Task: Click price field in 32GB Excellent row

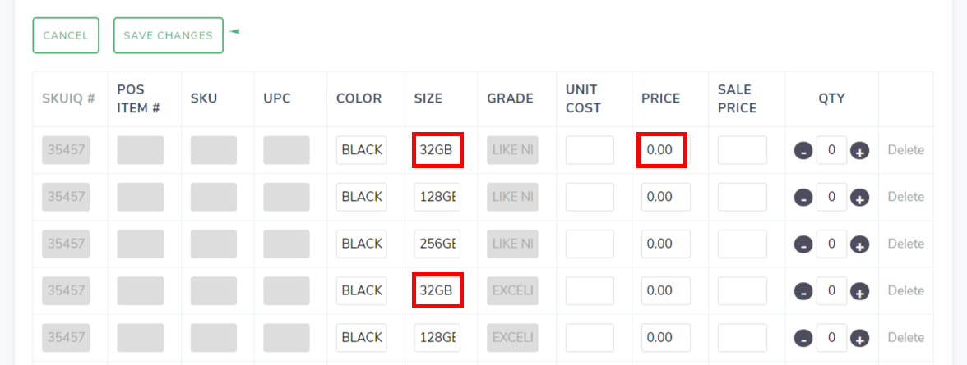Action: pyautogui.click(x=665, y=290)
